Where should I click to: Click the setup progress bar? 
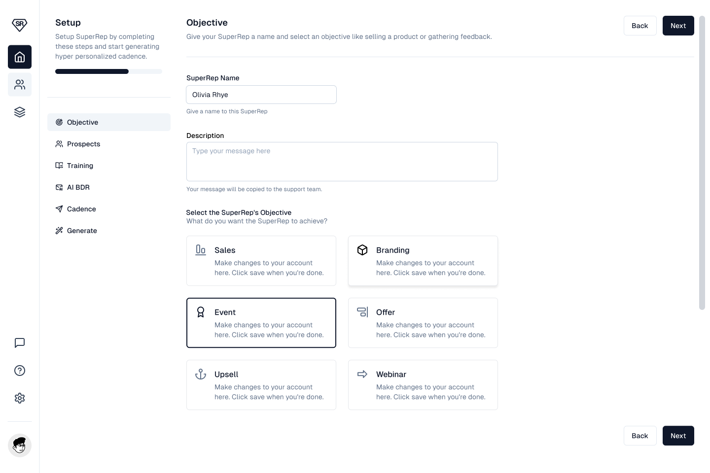pos(108,71)
